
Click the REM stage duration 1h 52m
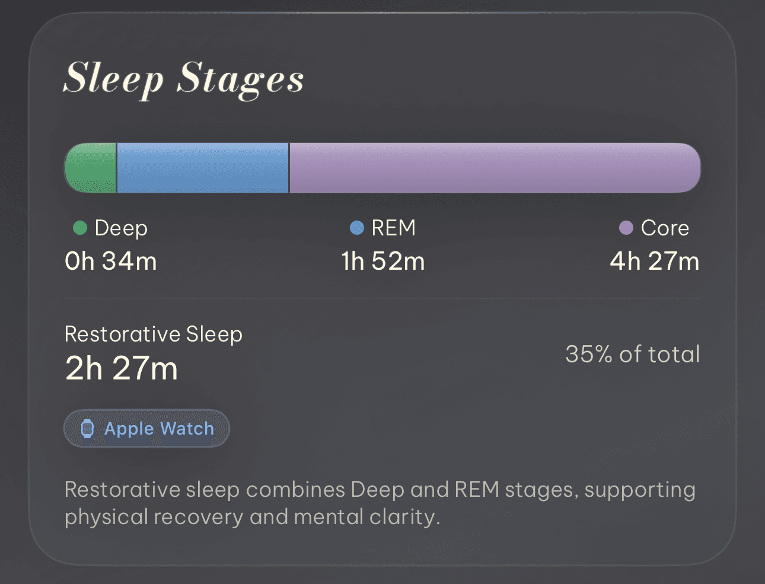[382, 260]
